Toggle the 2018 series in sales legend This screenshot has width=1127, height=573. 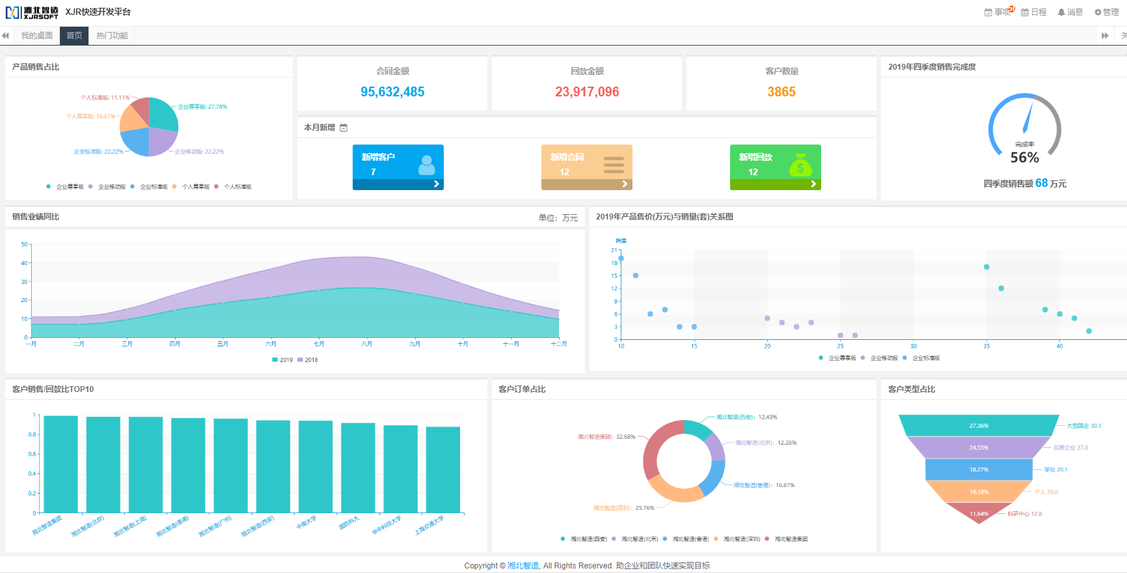(308, 360)
